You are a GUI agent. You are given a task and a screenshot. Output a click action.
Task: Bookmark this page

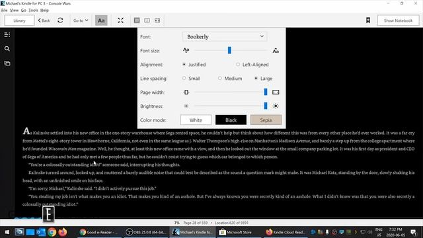368,20
